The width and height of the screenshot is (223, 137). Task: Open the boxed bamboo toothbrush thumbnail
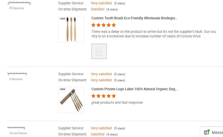[x=71, y=100]
